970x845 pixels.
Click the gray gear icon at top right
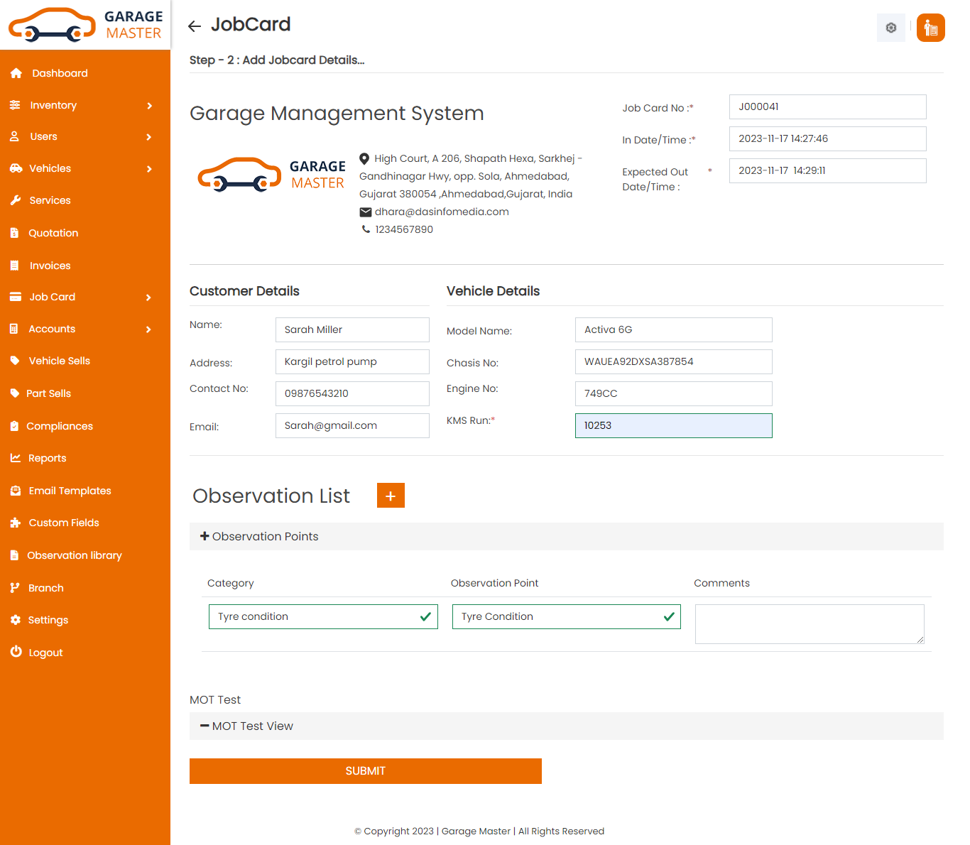[x=891, y=28]
